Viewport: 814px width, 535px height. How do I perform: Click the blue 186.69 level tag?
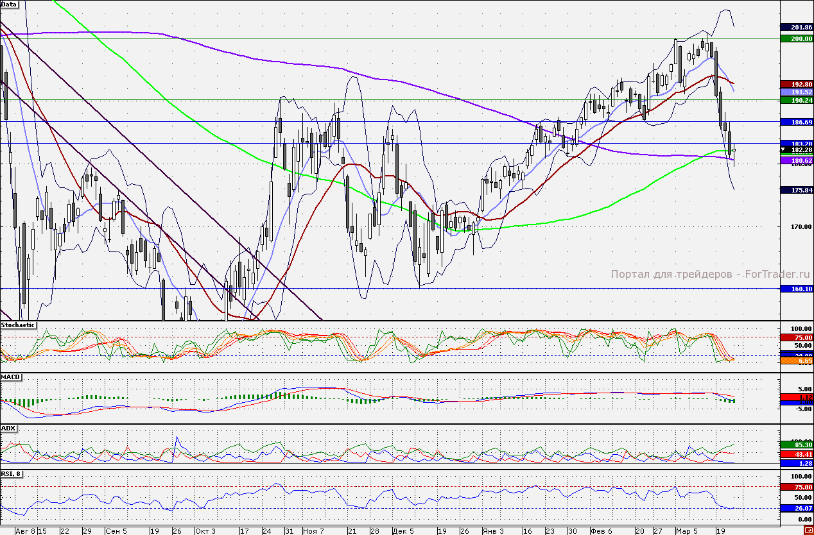(797, 121)
